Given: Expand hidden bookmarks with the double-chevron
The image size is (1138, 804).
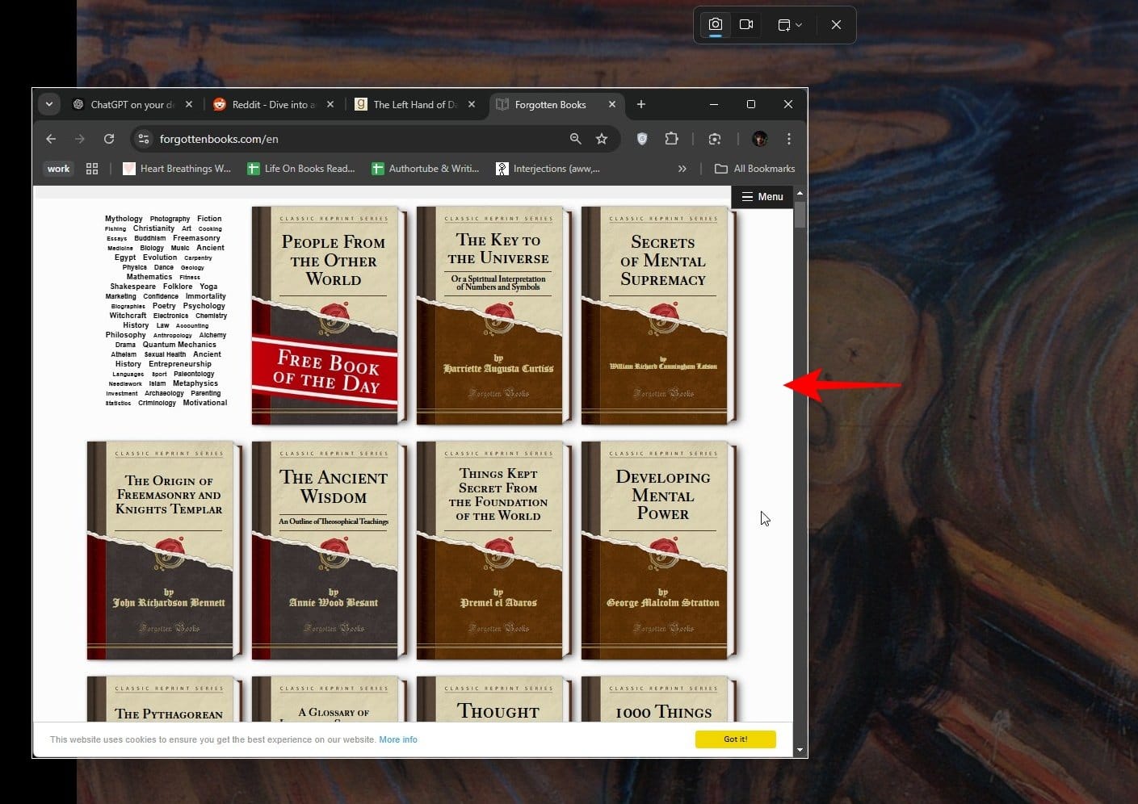Looking at the screenshot, I should (x=682, y=169).
